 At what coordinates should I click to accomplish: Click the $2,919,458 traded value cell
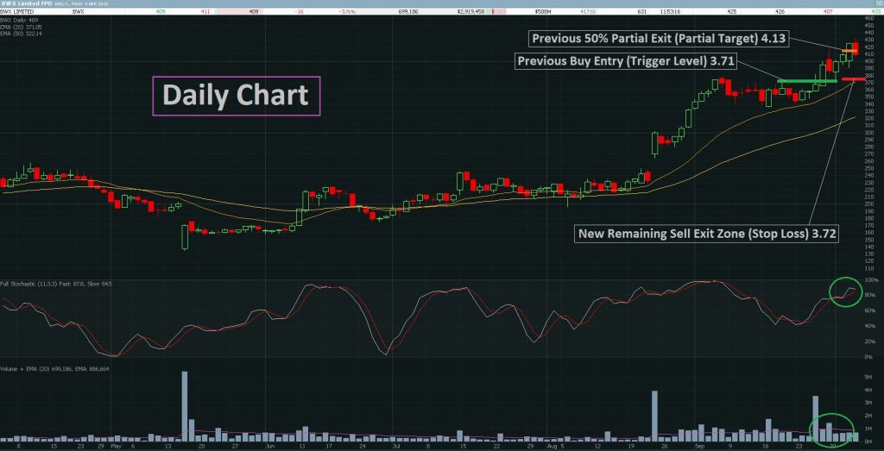472,11
